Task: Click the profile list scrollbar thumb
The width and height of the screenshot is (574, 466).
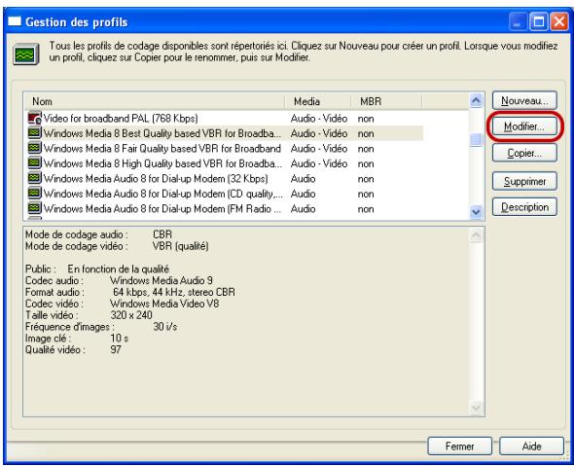Action: point(476,140)
